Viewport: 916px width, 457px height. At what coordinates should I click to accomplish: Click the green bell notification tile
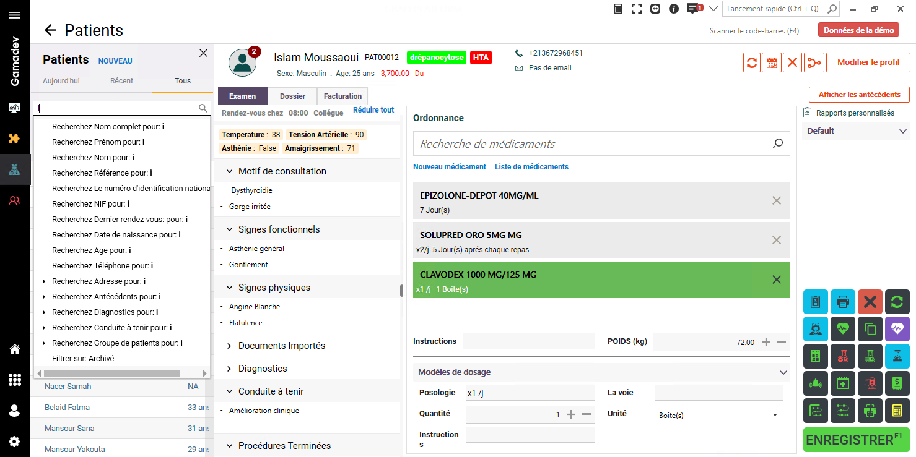(x=815, y=383)
